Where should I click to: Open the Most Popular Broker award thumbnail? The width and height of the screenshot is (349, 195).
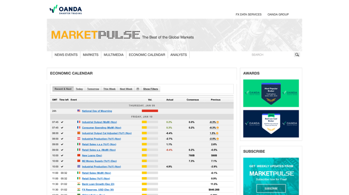pyautogui.click(x=271, y=93)
